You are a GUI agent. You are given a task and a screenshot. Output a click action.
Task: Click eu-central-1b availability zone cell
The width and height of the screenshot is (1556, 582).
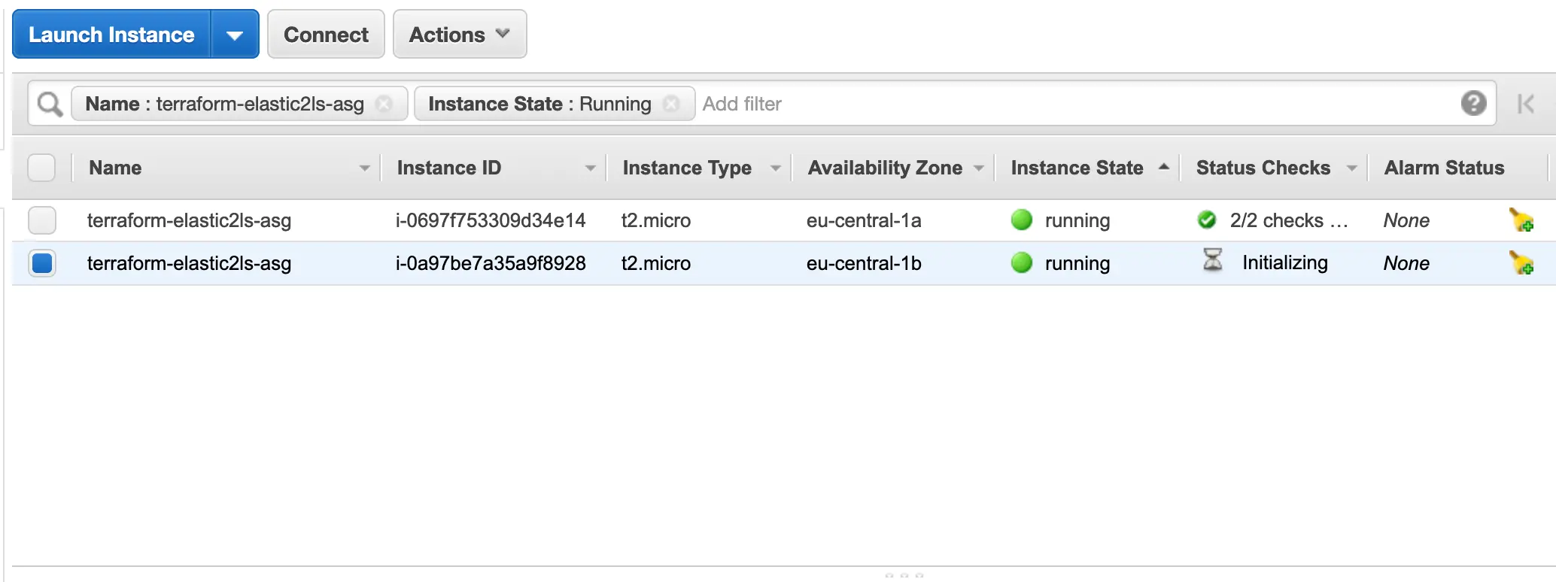pos(864,263)
